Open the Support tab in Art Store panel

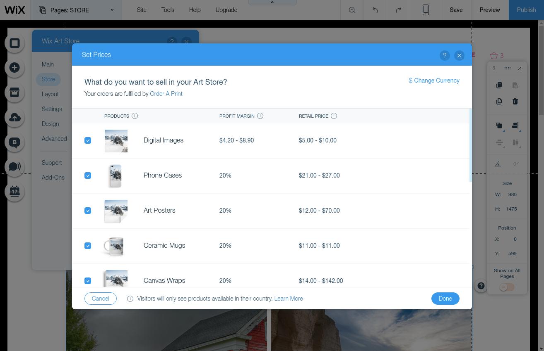pos(52,163)
